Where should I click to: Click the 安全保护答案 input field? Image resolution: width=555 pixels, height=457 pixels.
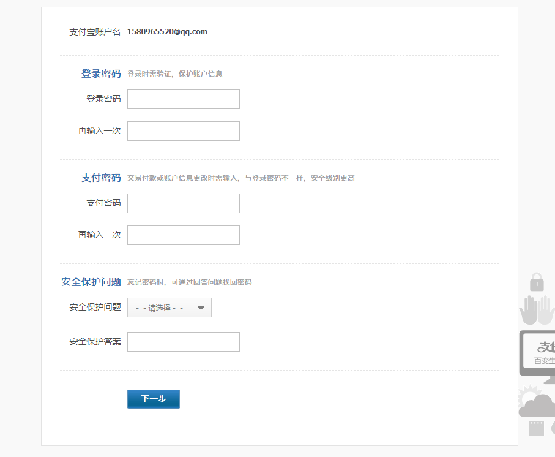184,342
